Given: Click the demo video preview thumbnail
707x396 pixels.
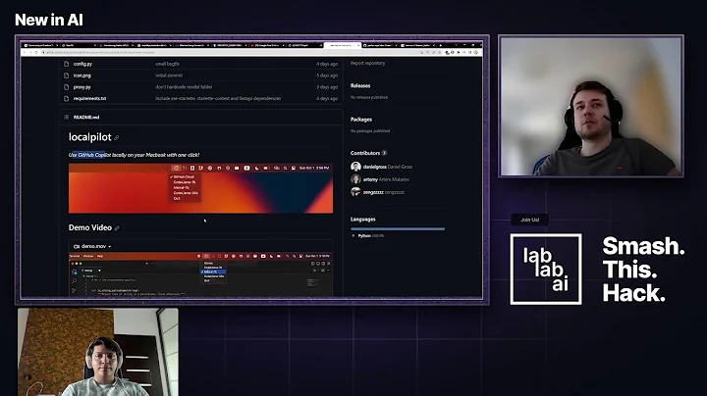Looking at the screenshot, I should (200, 275).
